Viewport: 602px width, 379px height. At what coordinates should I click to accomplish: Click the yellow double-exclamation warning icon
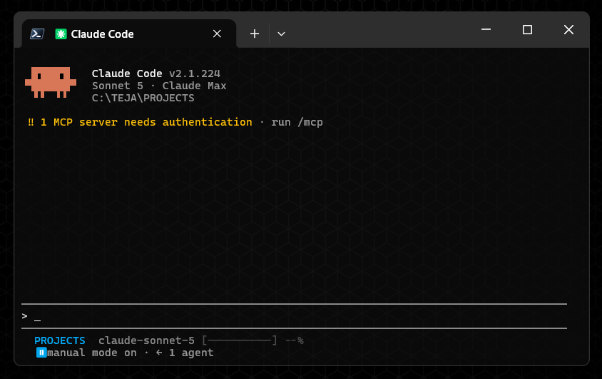point(31,122)
